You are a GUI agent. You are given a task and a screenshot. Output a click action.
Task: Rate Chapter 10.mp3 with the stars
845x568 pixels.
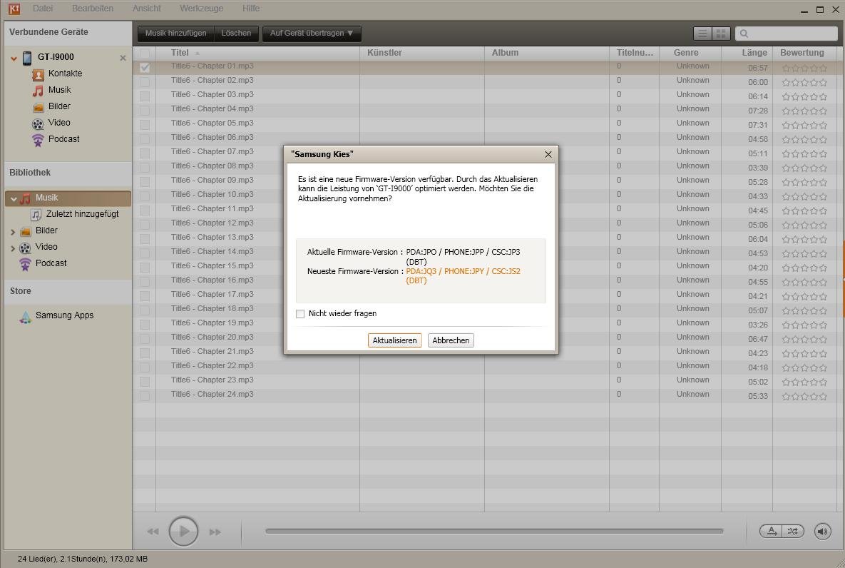pos(804,197)
